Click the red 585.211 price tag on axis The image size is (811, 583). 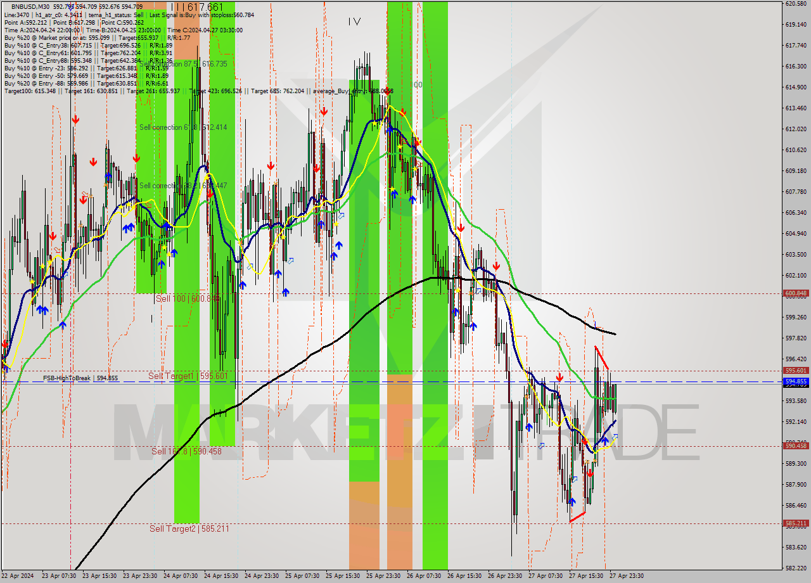click(x=796, y=523)
